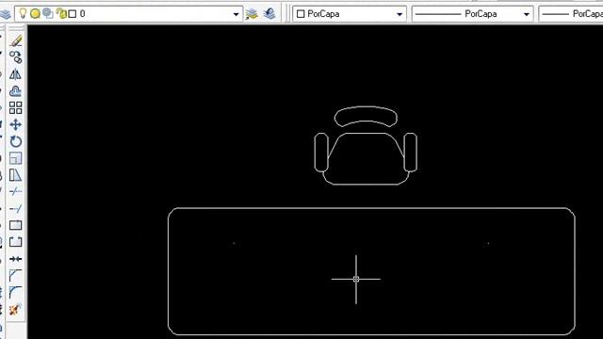This screenshot has height=339, width=603.
Task: Click the Layer Previous icon
Action: click(x=269, y=14)
